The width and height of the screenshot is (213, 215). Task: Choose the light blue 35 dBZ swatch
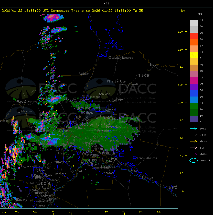pyautogui.click(x=194, y=100)
